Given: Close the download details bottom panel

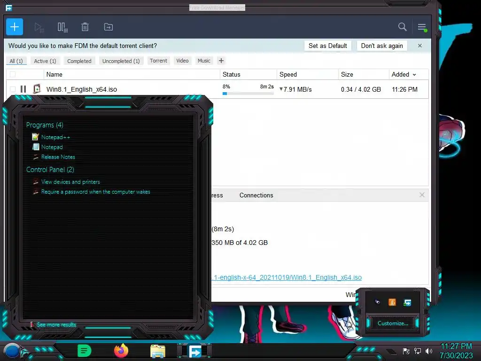Looking at the screenshot, I should pyautogui.click(x=422, y=195).
